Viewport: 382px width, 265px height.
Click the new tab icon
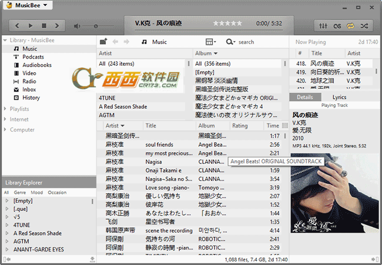coord(103,42)
